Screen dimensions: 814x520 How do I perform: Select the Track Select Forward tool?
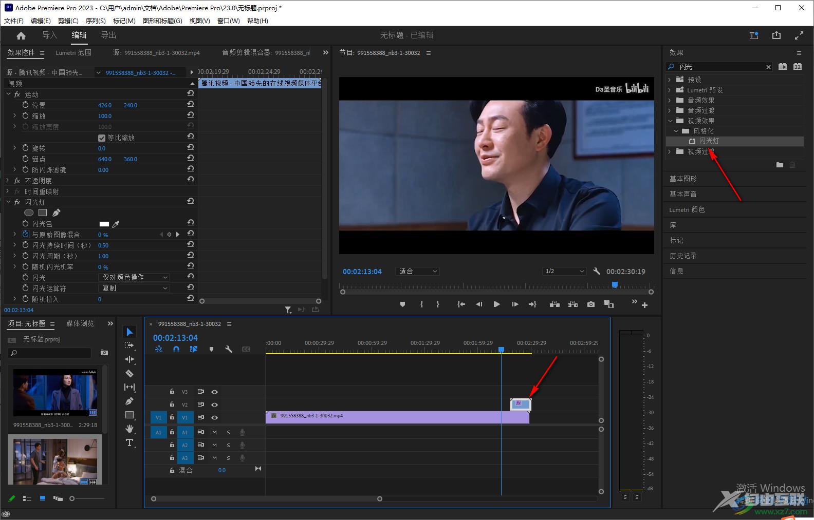click(129, 345)
